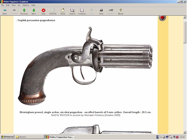Go to the Previous page

pyautogui.click(x=24, y=12)
